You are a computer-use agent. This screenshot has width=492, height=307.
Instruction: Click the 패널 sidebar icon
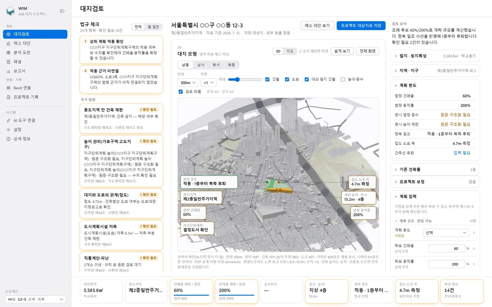(9, 62)
